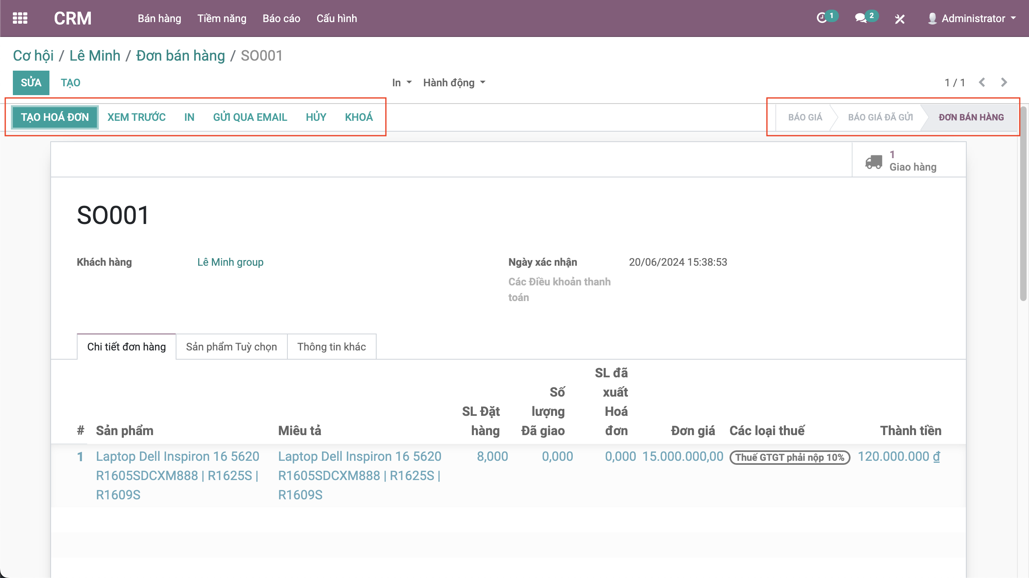Switch to Thông tin khác tab
The image size is (1029, 578).
(331, 347)
